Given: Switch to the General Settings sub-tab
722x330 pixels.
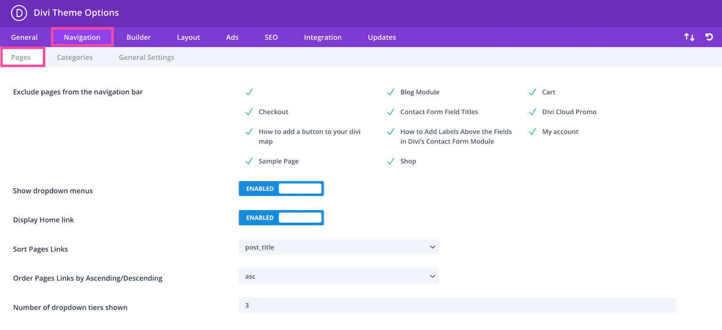Looking at the screenshot, I should coord(146,57).
